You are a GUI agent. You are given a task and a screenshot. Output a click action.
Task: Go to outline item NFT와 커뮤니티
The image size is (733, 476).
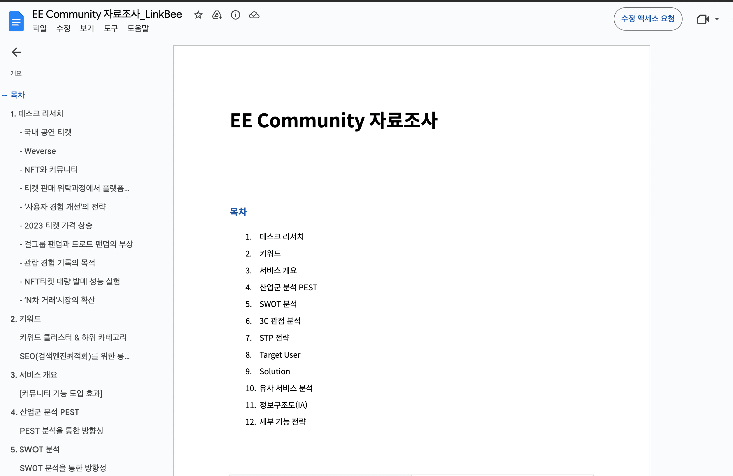(x=49, y=169)
